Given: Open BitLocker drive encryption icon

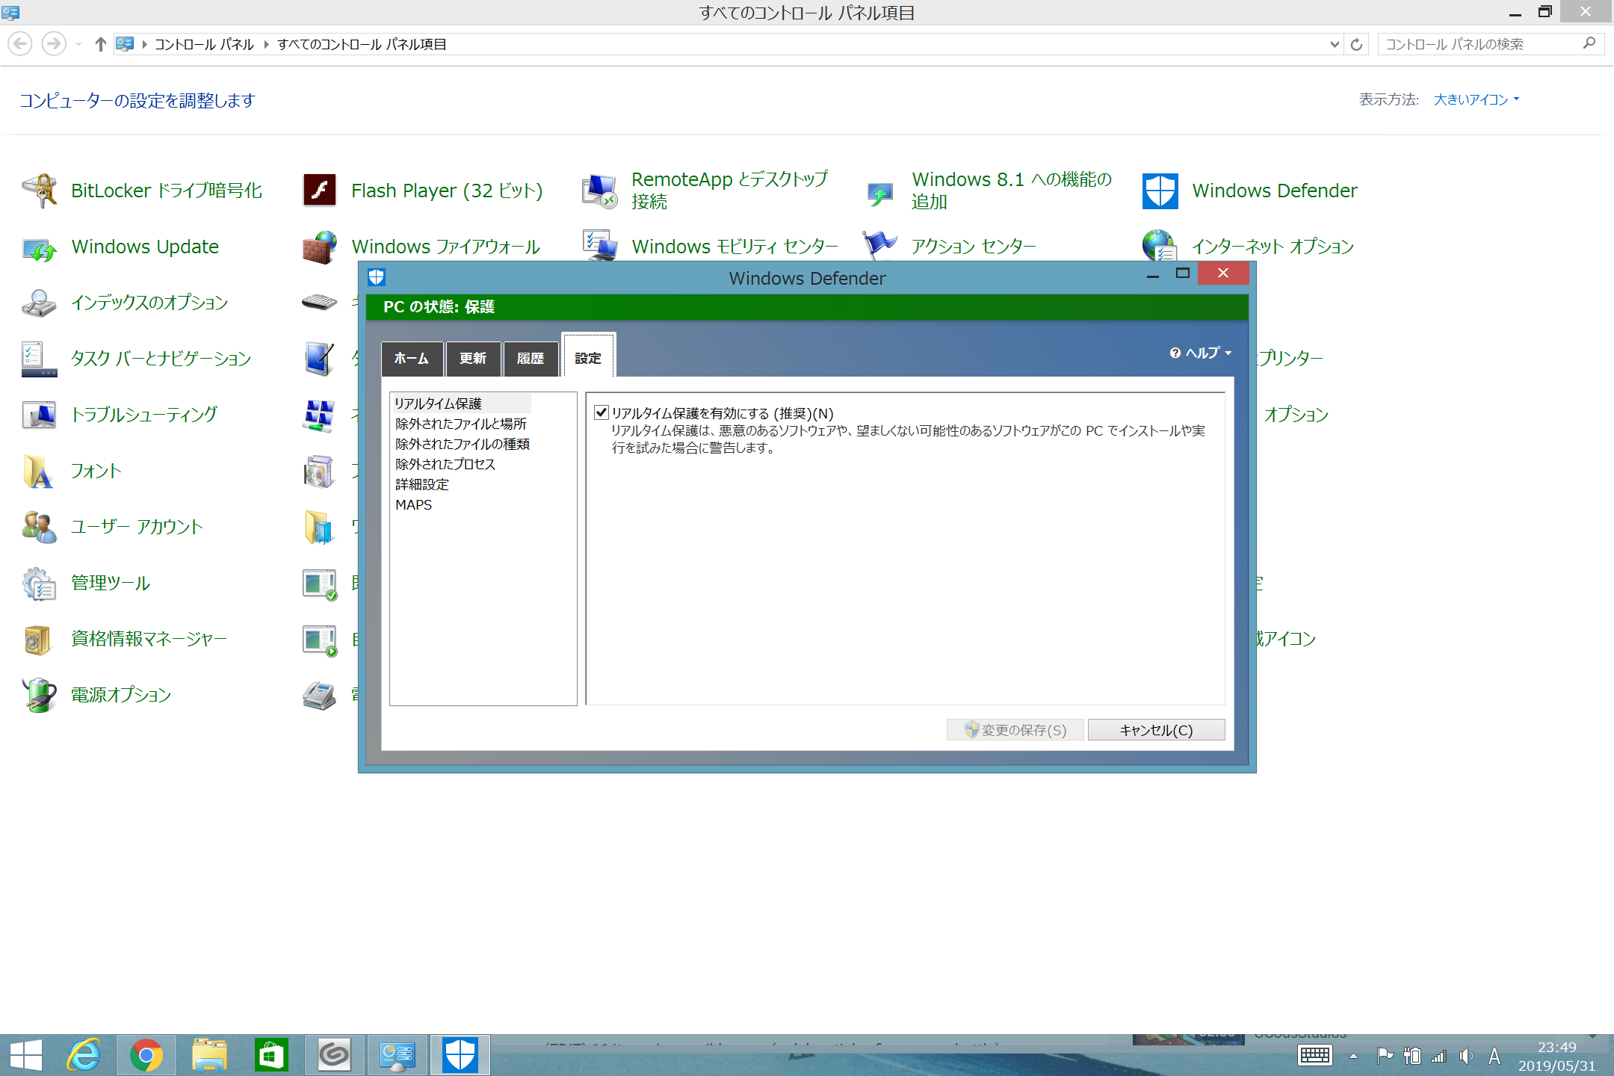Looking at the screenshot, I should click(x=40, y=191).
